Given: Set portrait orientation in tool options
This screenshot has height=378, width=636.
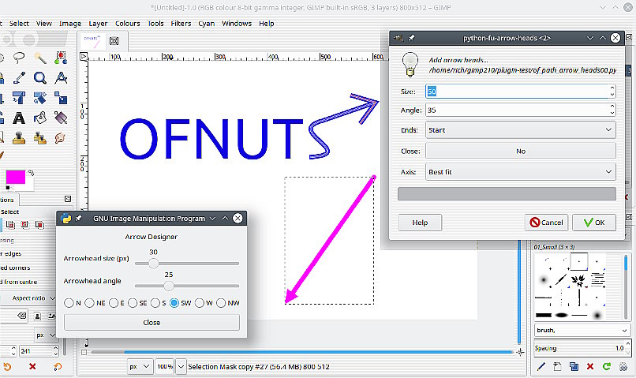Looking at the screenshot, I should 37,316.
